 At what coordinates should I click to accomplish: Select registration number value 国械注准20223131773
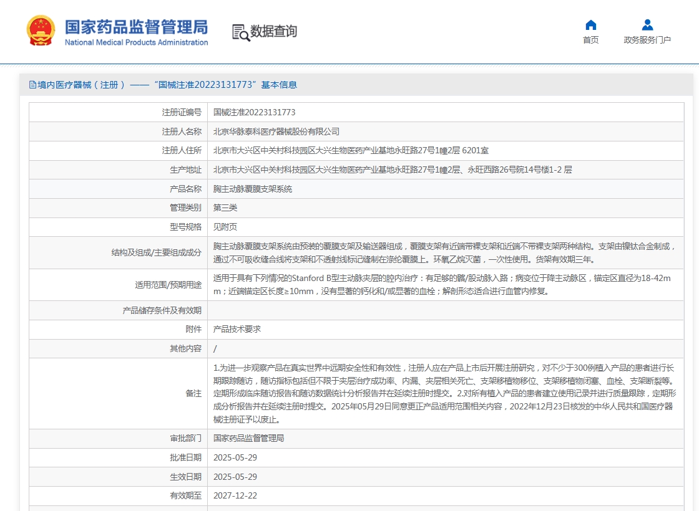click(x=254, y=112)
